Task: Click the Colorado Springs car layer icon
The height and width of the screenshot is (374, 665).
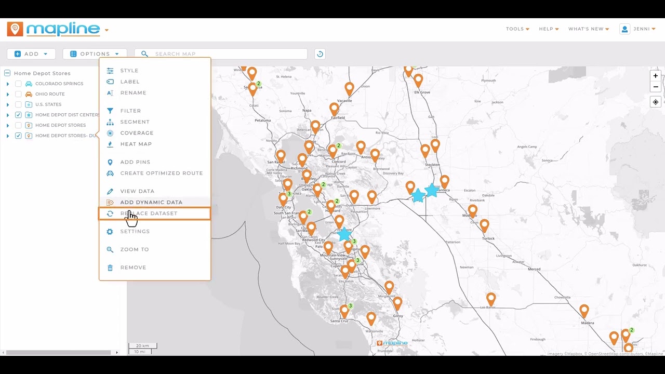Action: 29,84
